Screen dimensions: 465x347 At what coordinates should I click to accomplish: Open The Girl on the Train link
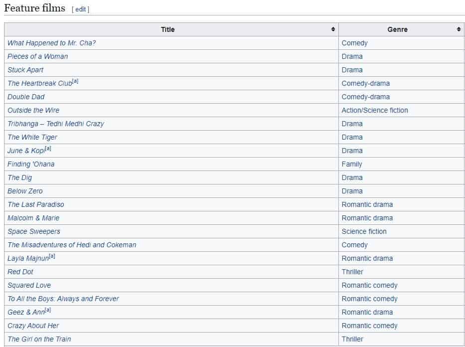tap(39, 339)
